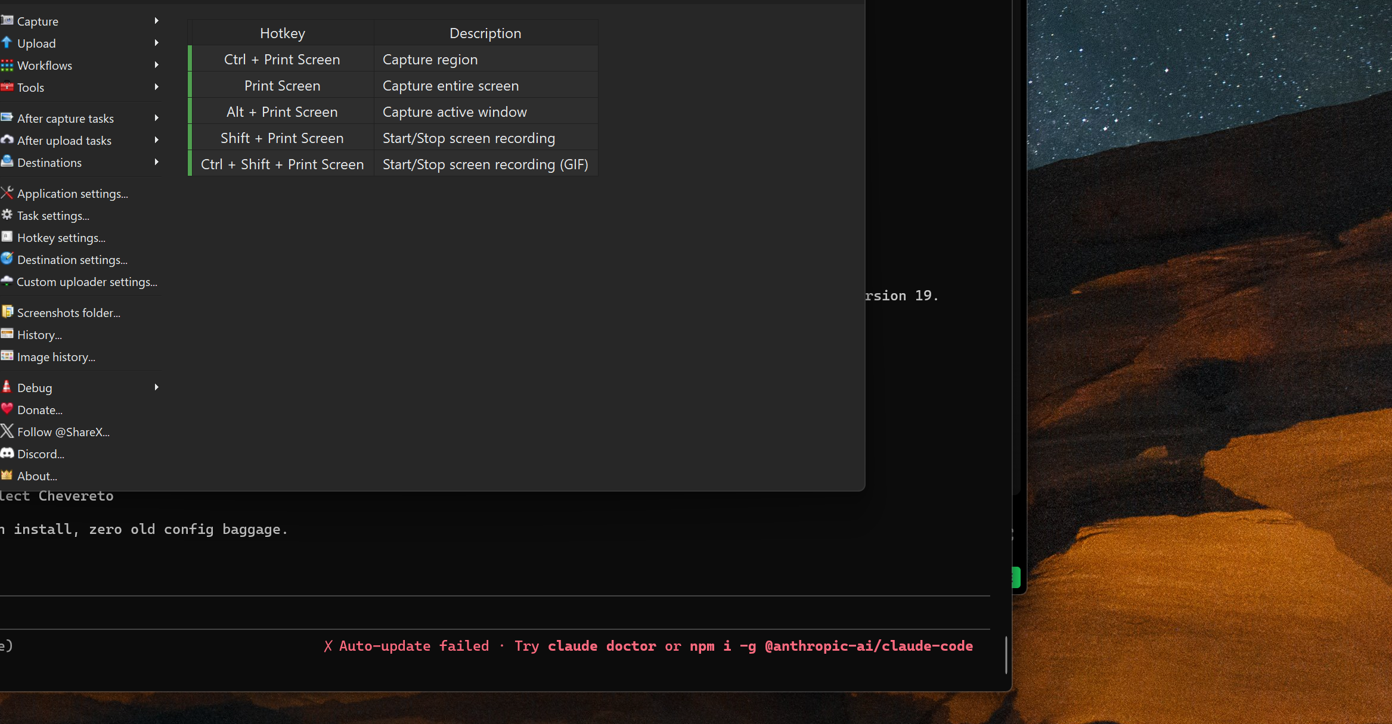Open Follow @ShareX link
This screenshot has width=1392, height=724.
[63, 432]
